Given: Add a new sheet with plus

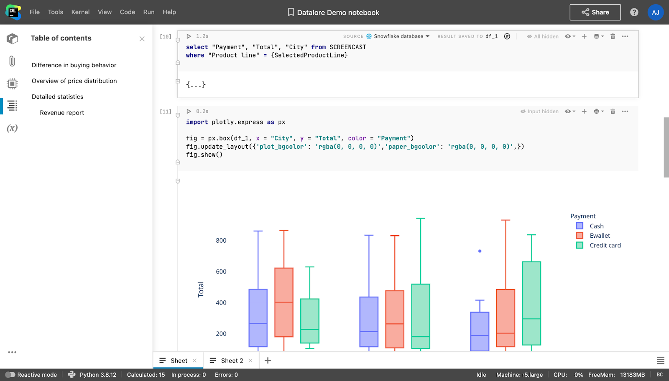Looking at the screenshot, I should tap(268, 361).
